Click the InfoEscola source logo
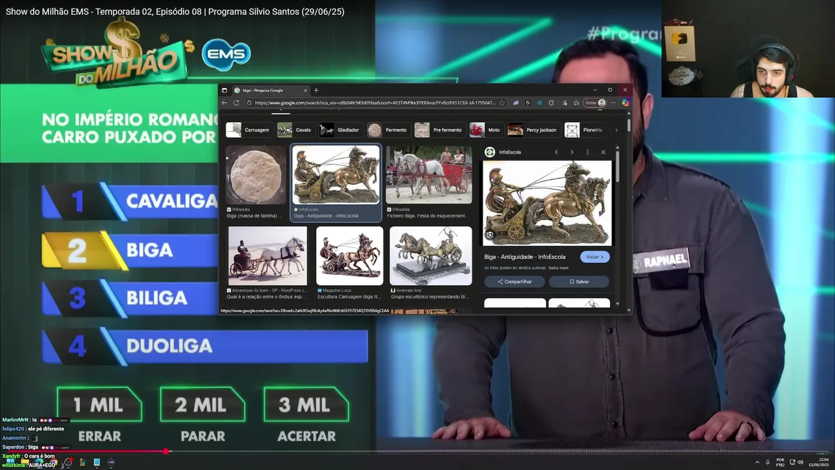The image size is (835, 470). click(x=490, y=152)
